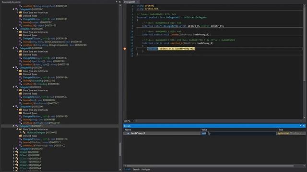This screenshot has height=172, width=307.
Task: Click method icon of Invoke() : object row
Action: pyautogui.click(x=20, y=22)
